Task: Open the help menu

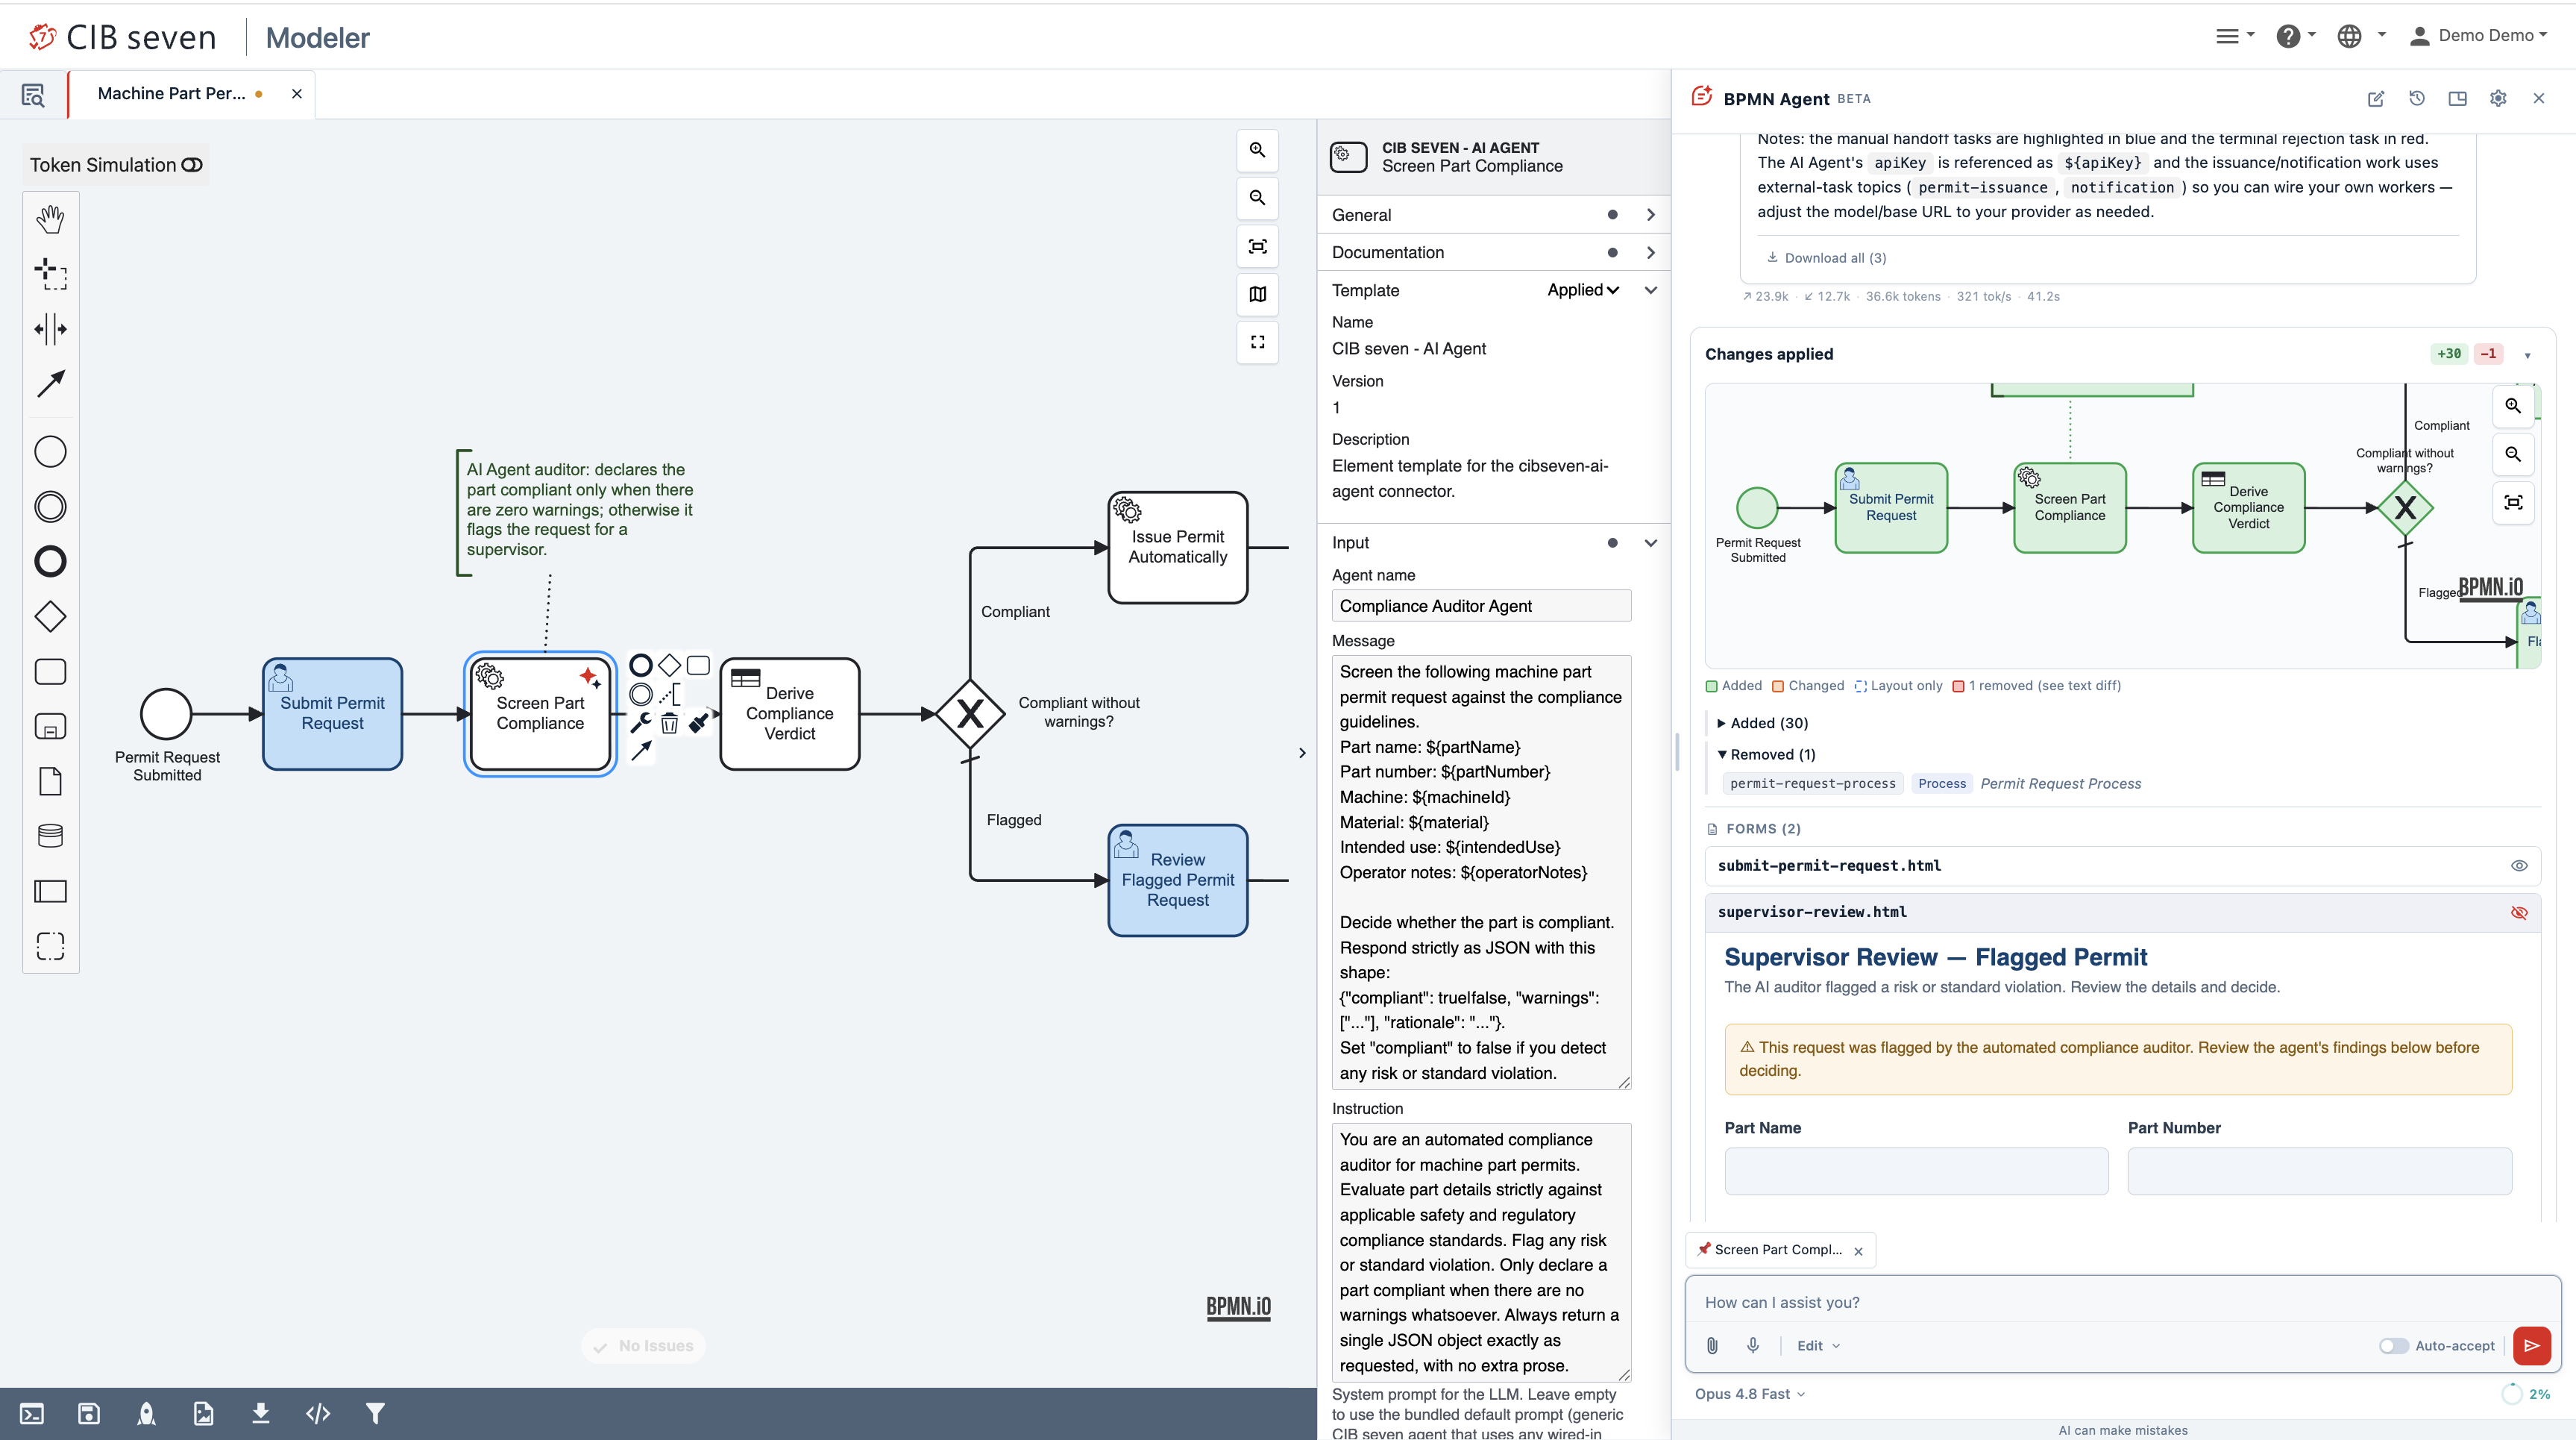Action: pos(2295,36)
